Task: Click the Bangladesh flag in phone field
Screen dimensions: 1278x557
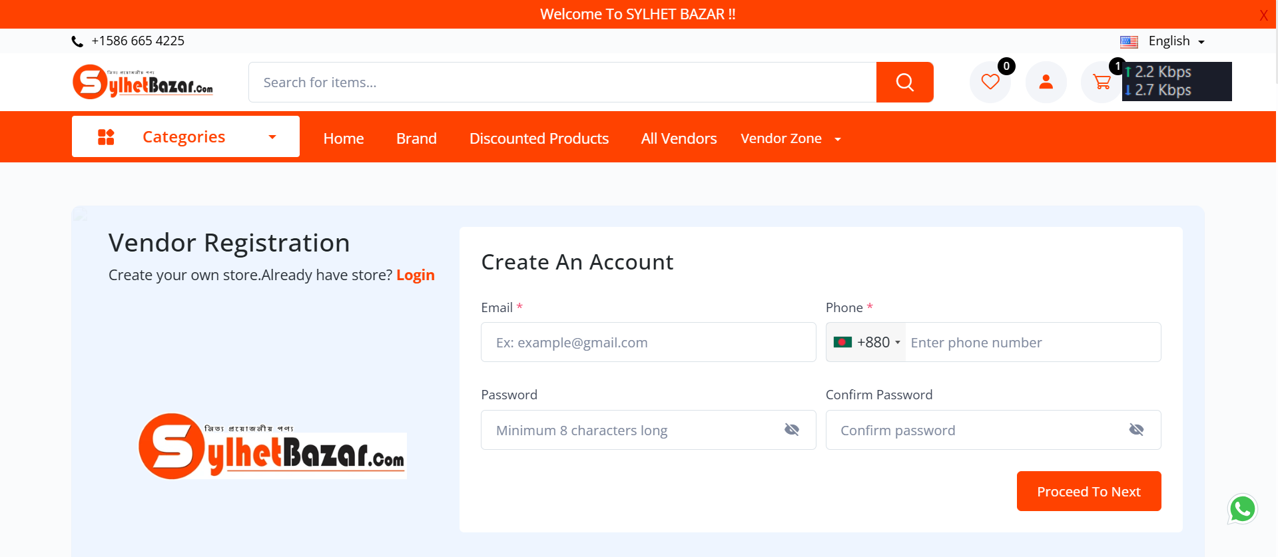Action: point(842,342)
